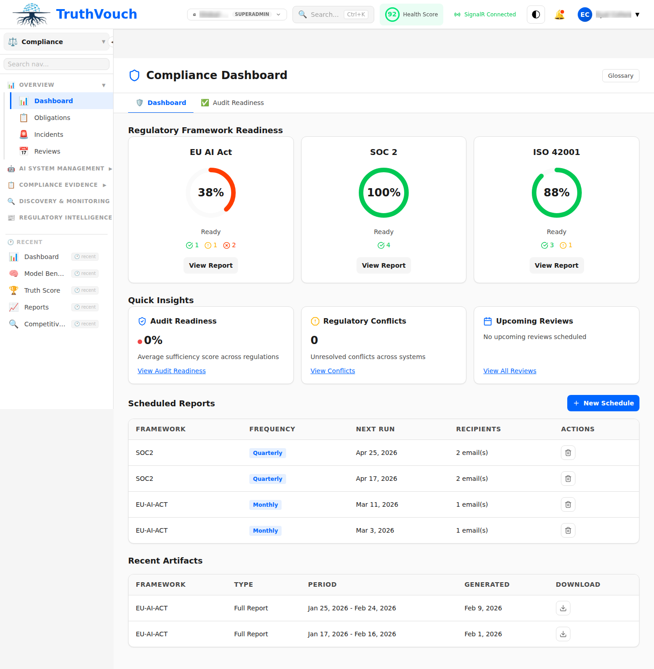654x669 pixels.
Task: Delete the first SOC2 scheduled report
Action: tap(568, 453)
